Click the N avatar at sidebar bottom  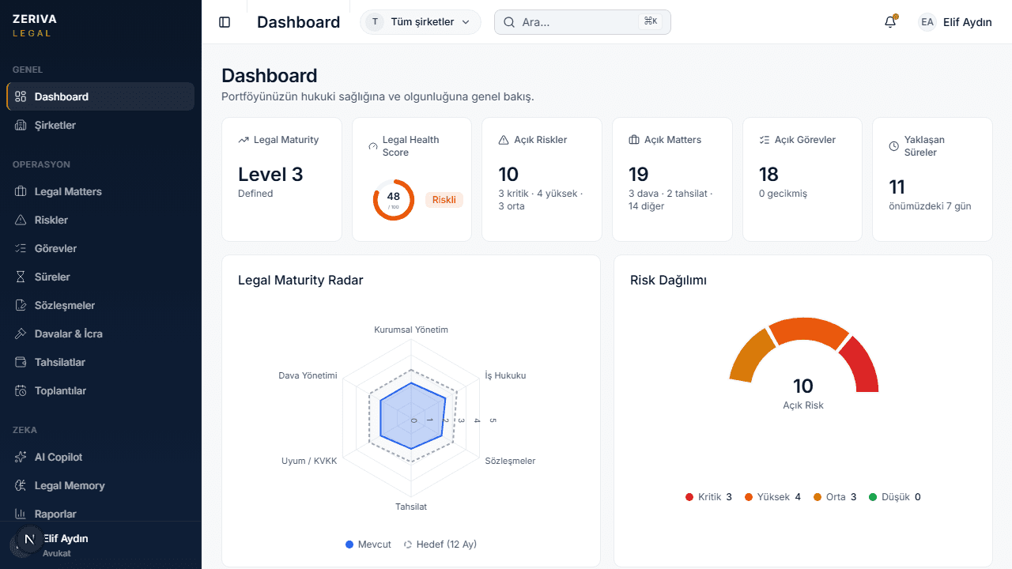click(29, 540)
